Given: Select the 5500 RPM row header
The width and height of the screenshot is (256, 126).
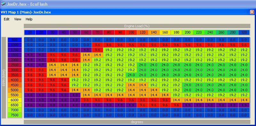Looking at the screenshot, I should [x=14, y=95].
